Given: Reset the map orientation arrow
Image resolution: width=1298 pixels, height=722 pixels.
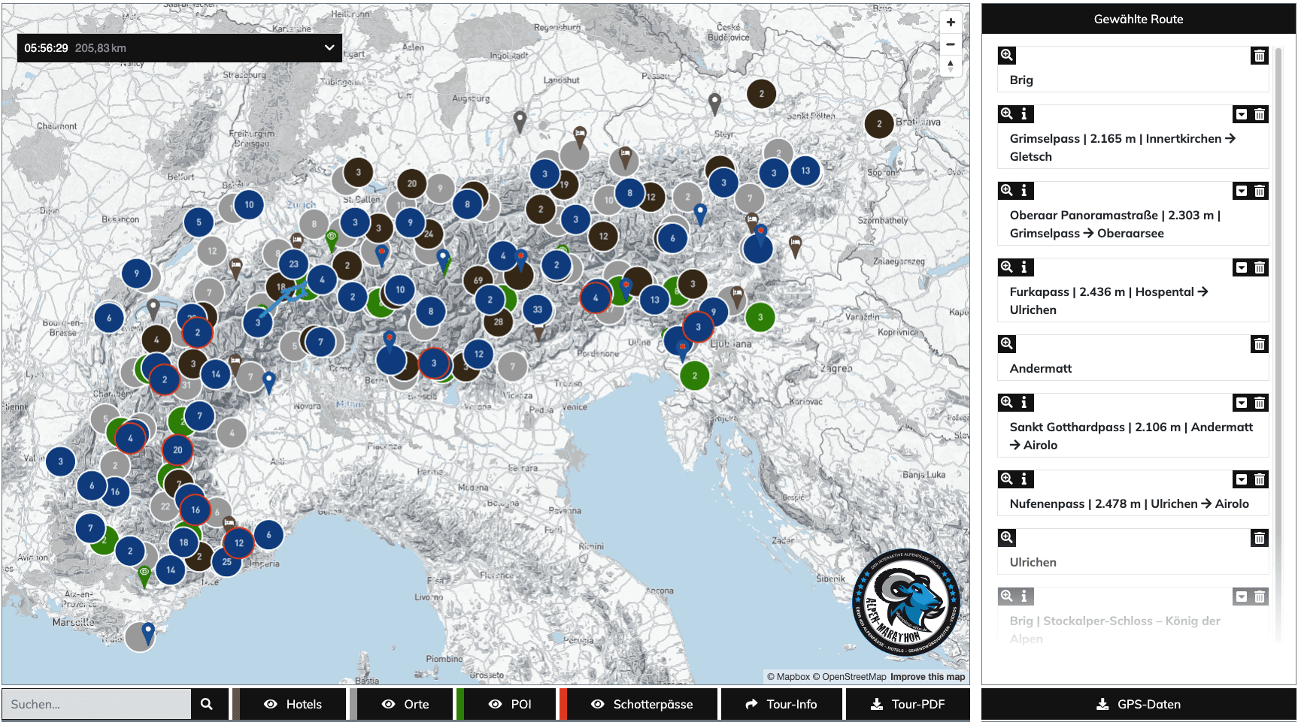Looking at the screenshot, I should click(x=951, y=66).
